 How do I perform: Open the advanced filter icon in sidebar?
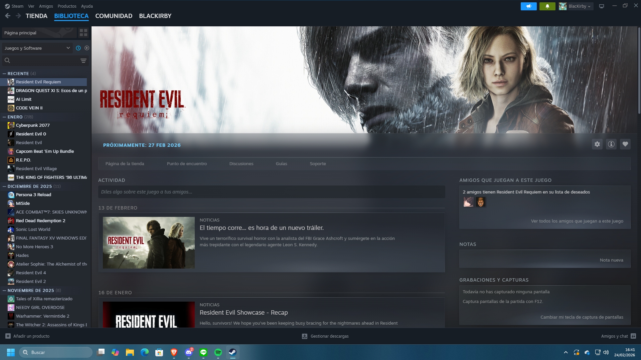point(83,61)
